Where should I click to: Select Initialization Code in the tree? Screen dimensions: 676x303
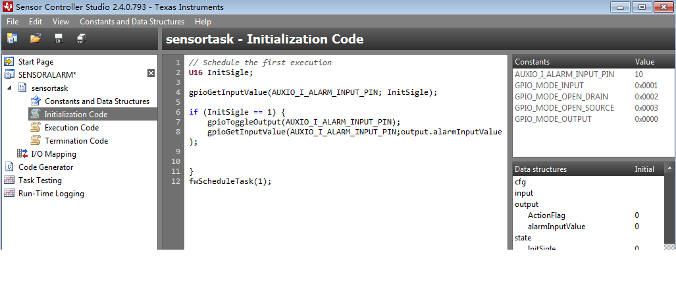(76, 115)
